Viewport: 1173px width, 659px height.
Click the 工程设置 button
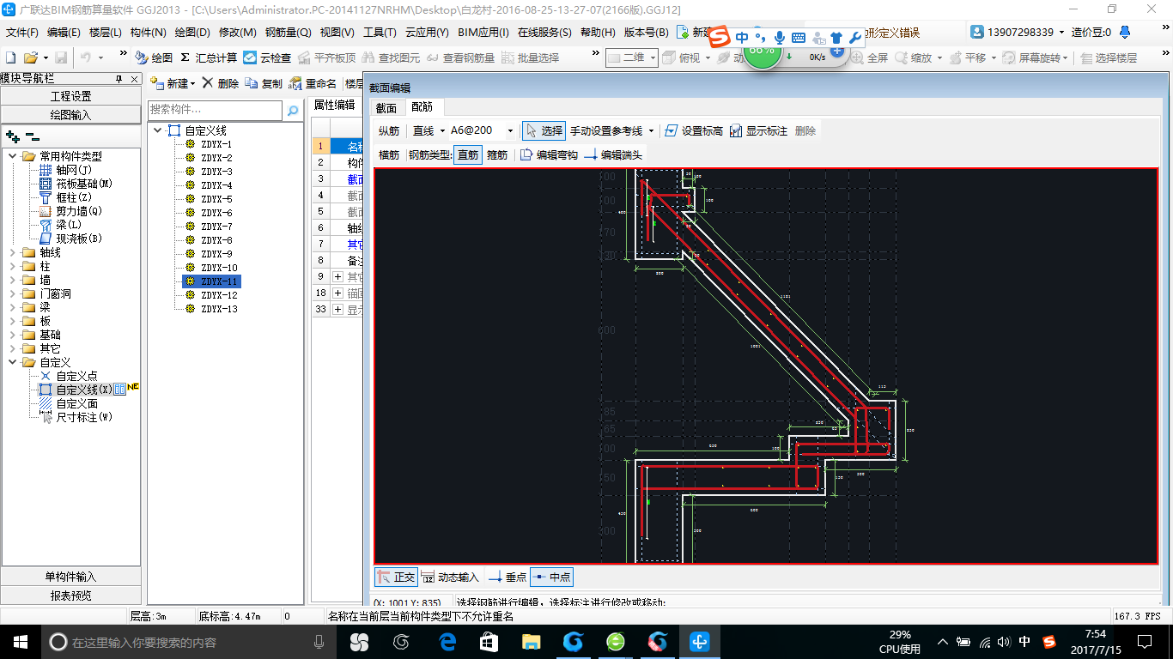coord(71,96)
